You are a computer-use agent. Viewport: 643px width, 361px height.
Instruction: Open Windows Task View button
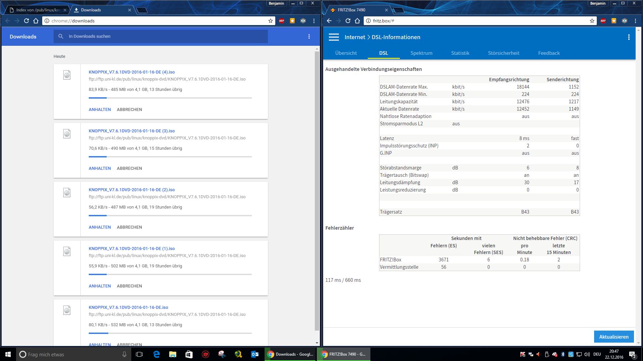[x=139, y=354]
